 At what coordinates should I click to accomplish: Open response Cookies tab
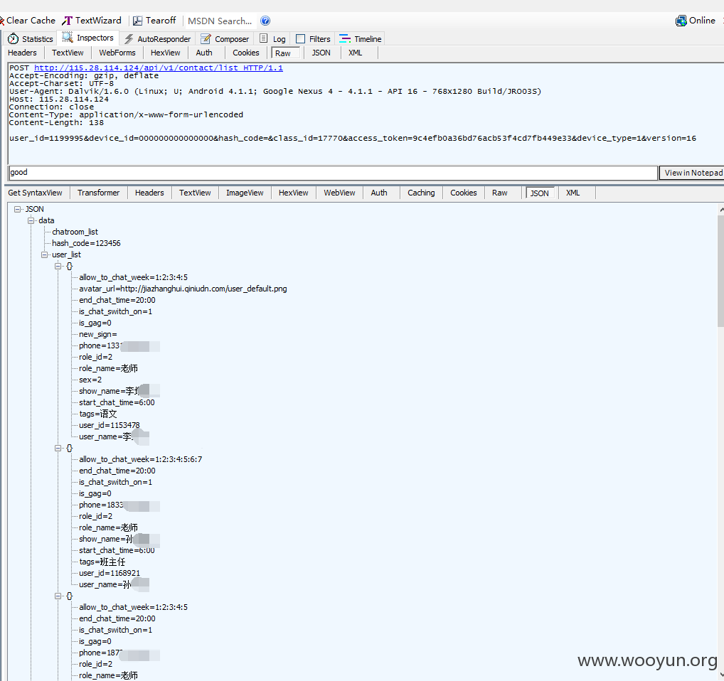(x=464, y=193)
